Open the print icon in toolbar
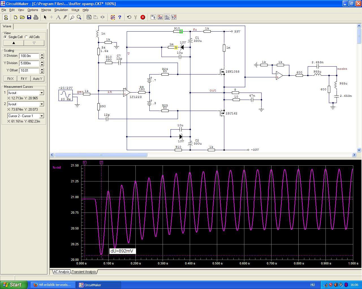 tap(36, 17)
